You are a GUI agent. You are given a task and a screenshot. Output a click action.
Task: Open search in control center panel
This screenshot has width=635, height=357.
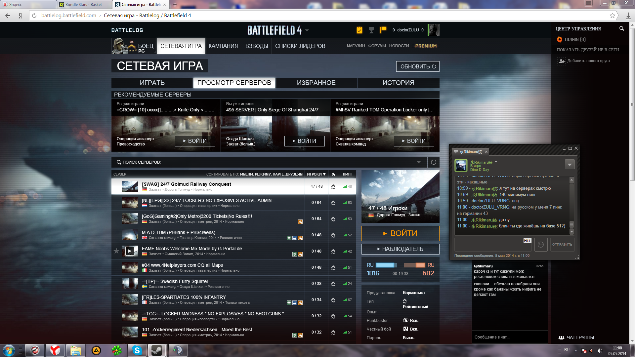pyautogui.click(x=622, y=29)
